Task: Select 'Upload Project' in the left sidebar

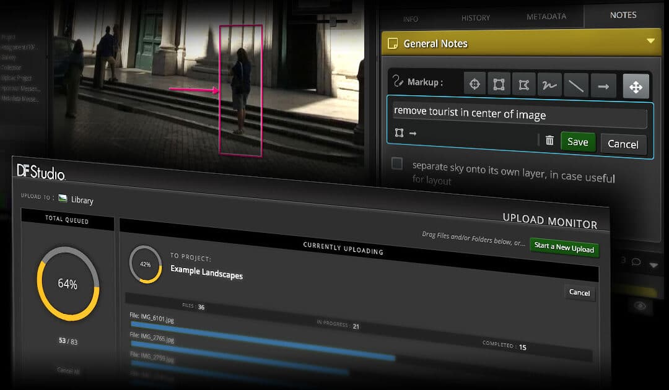Action: coord(17,78)
